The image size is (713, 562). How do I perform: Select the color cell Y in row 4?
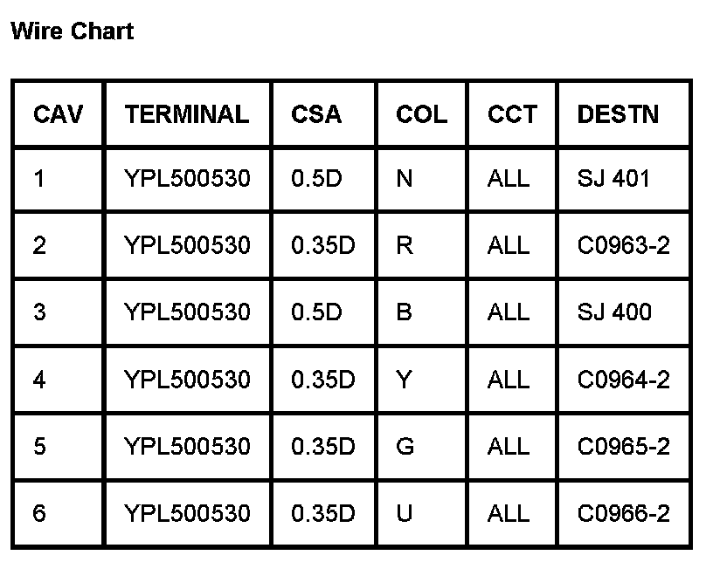(x=404, y=380)
